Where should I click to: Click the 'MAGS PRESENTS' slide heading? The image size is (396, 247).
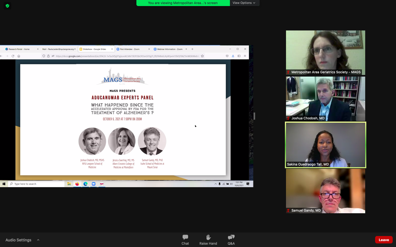coord(122,91)
